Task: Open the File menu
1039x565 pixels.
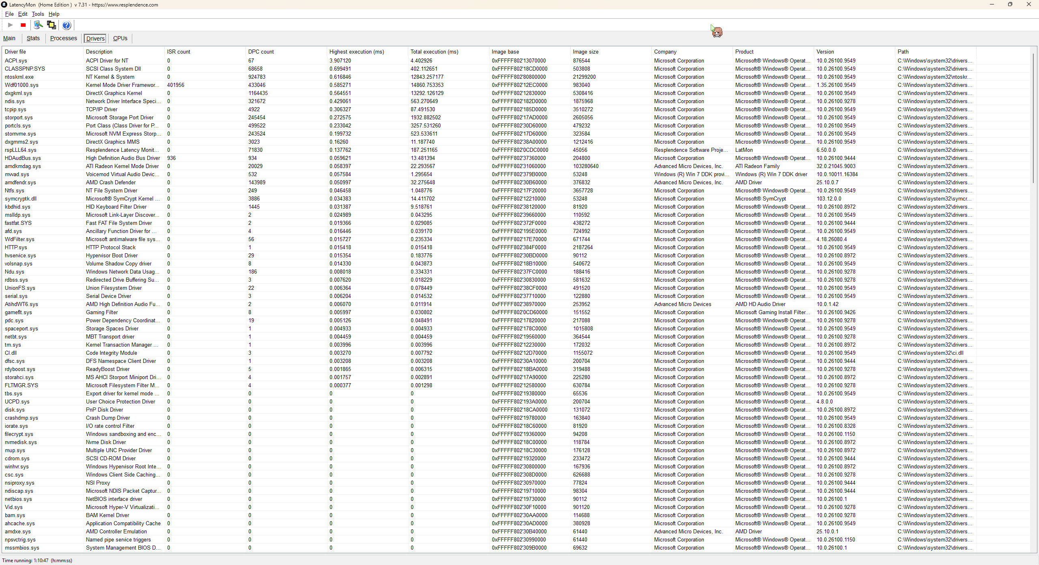Action: (x=9, y=14)
